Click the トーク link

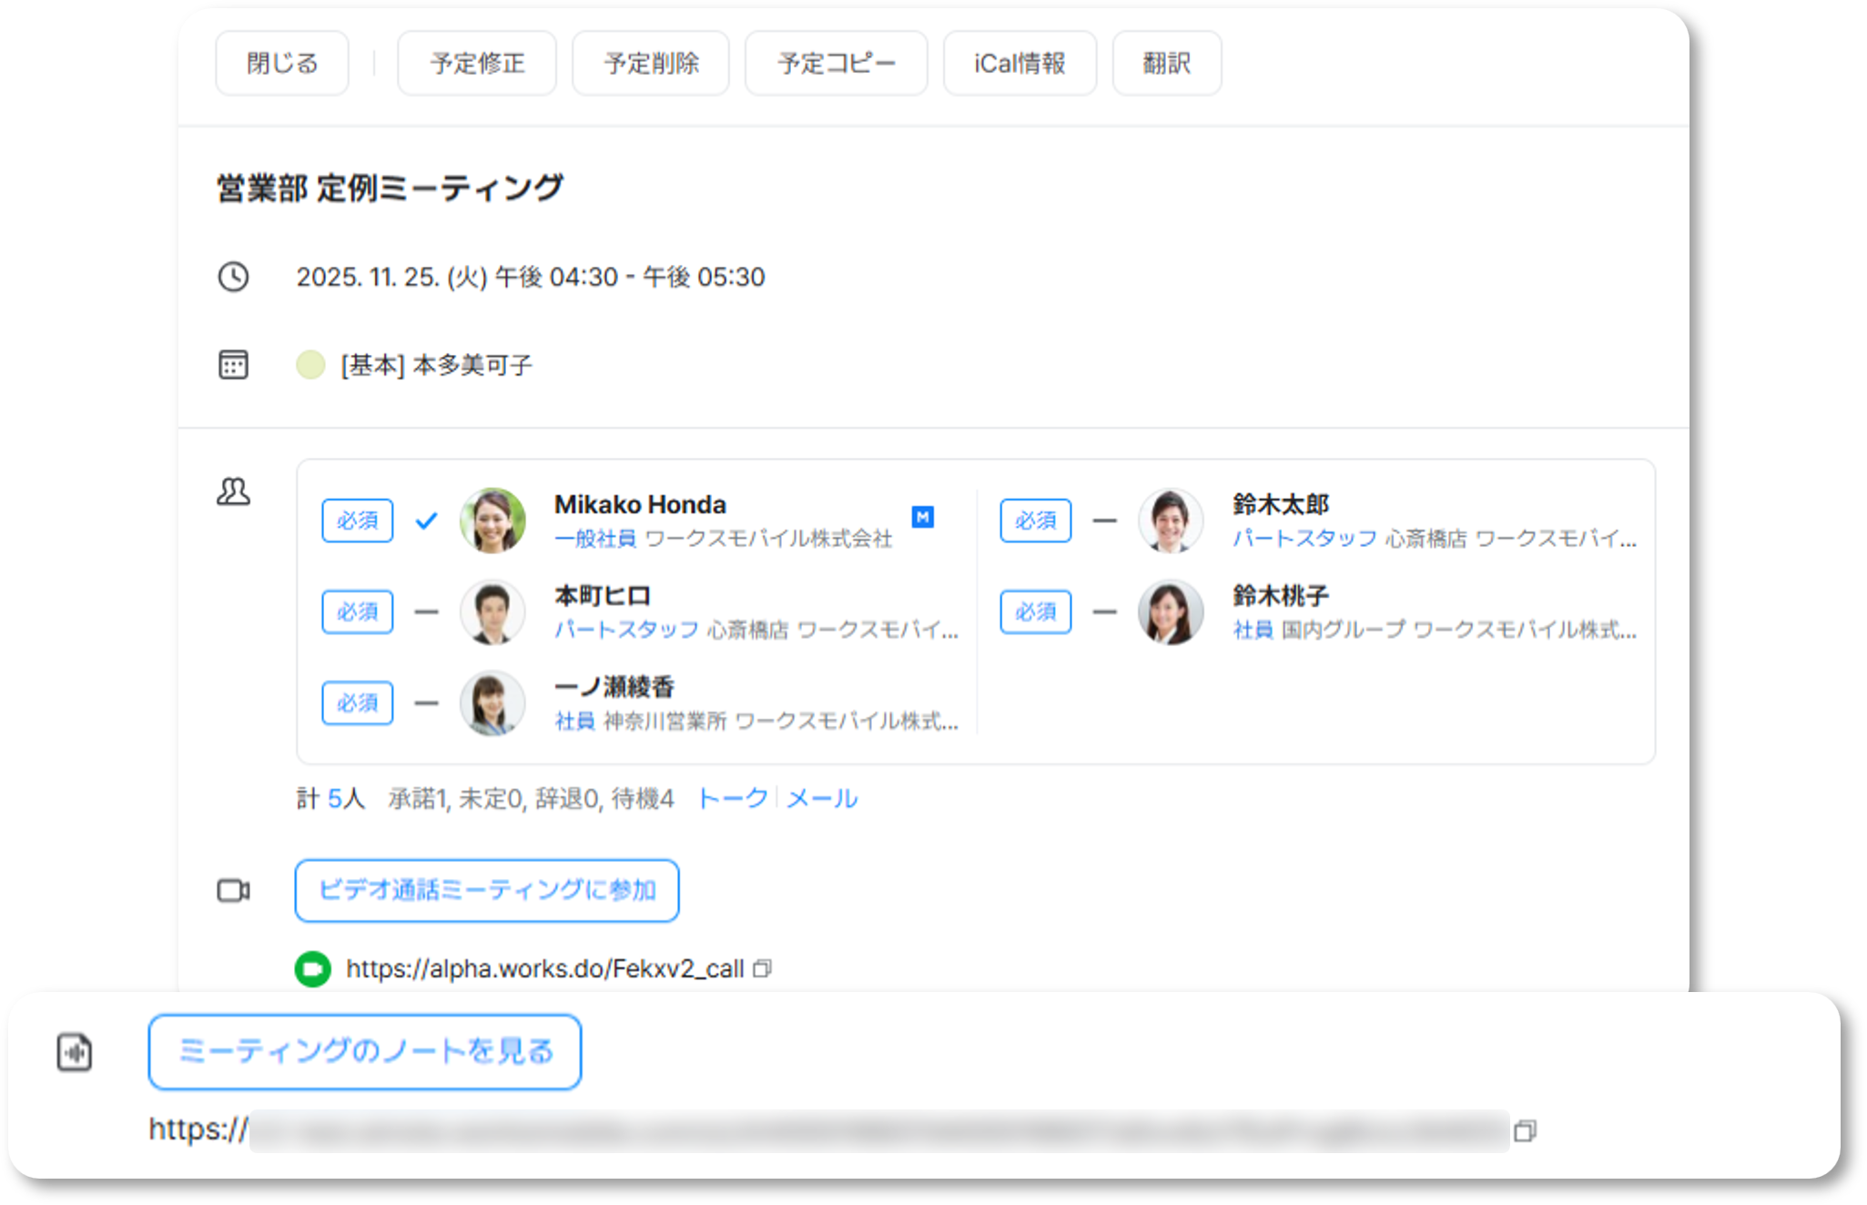733,798
